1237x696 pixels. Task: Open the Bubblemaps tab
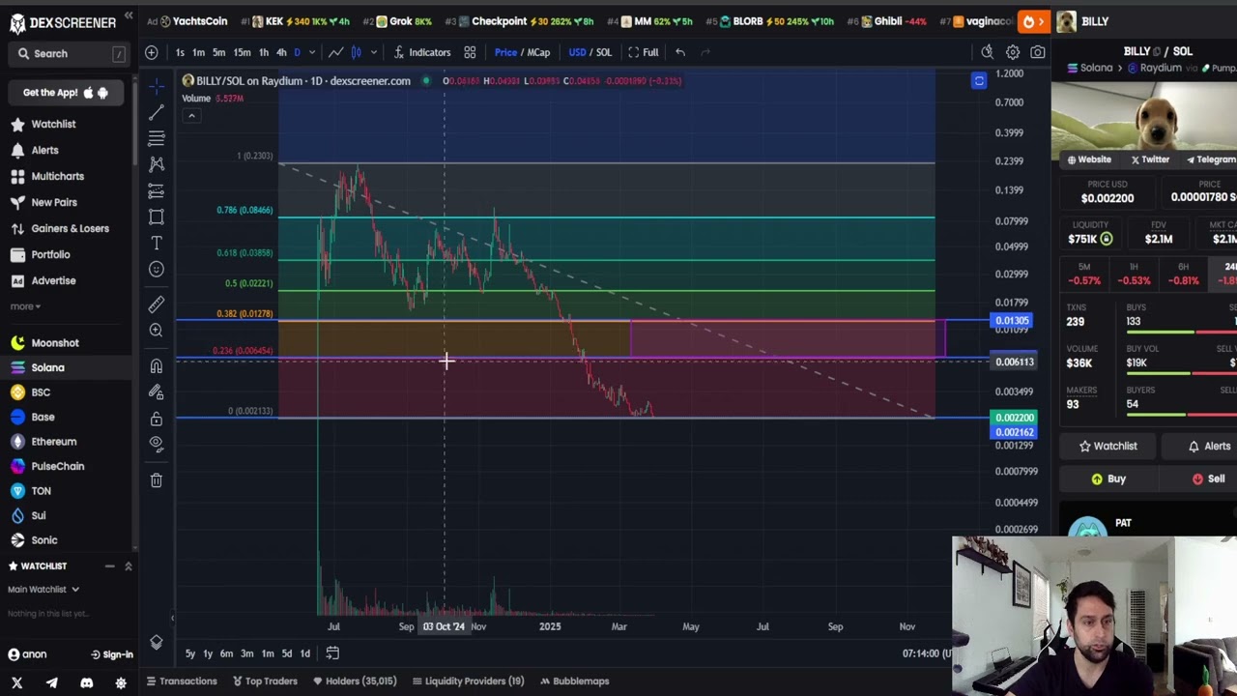[574, 681]
